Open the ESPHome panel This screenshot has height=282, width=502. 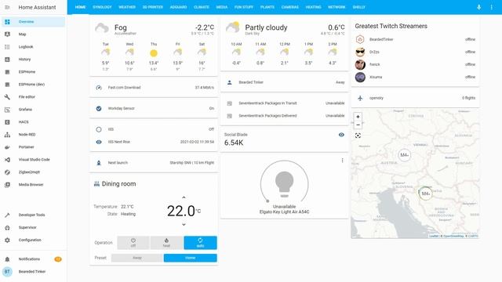click(33, 72)
